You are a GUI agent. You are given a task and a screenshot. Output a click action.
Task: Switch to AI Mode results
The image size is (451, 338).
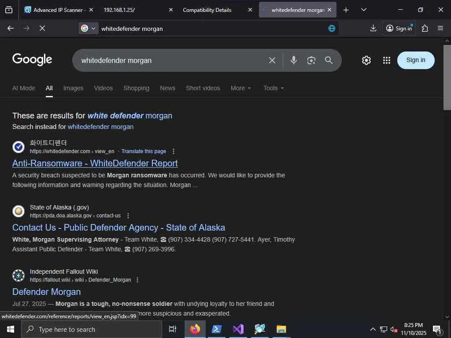click(x=24, y=88)
